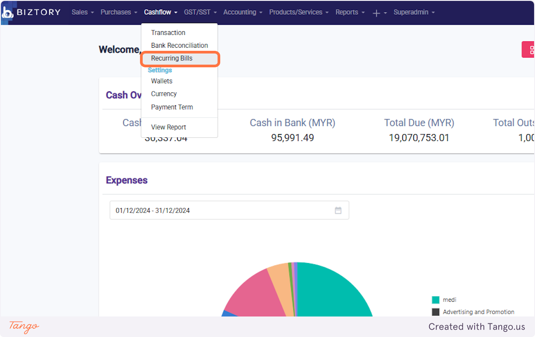
Task: Click the Cash in Bank amount 95,991.49
Action: click(x=292, y=138)
